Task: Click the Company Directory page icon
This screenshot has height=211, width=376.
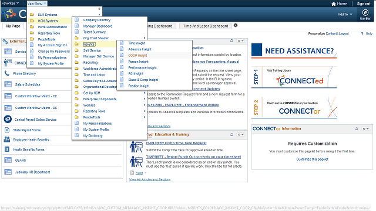Action: [77, 19]
